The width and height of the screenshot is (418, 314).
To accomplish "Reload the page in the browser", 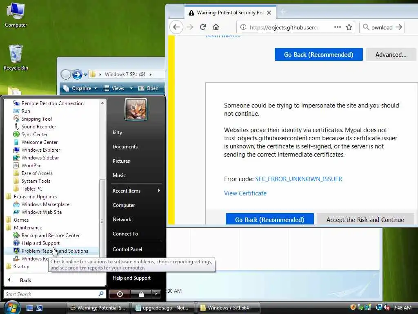I will coord(203,27).
